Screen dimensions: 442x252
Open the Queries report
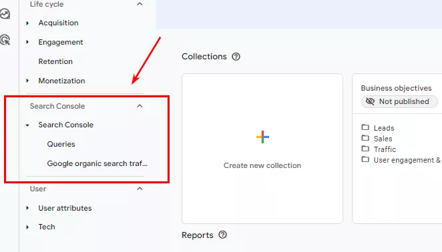pyautogui.click(x=61, y=144)
